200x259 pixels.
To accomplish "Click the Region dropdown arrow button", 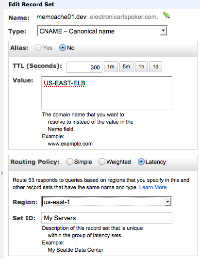I will (x=167, y=201).
